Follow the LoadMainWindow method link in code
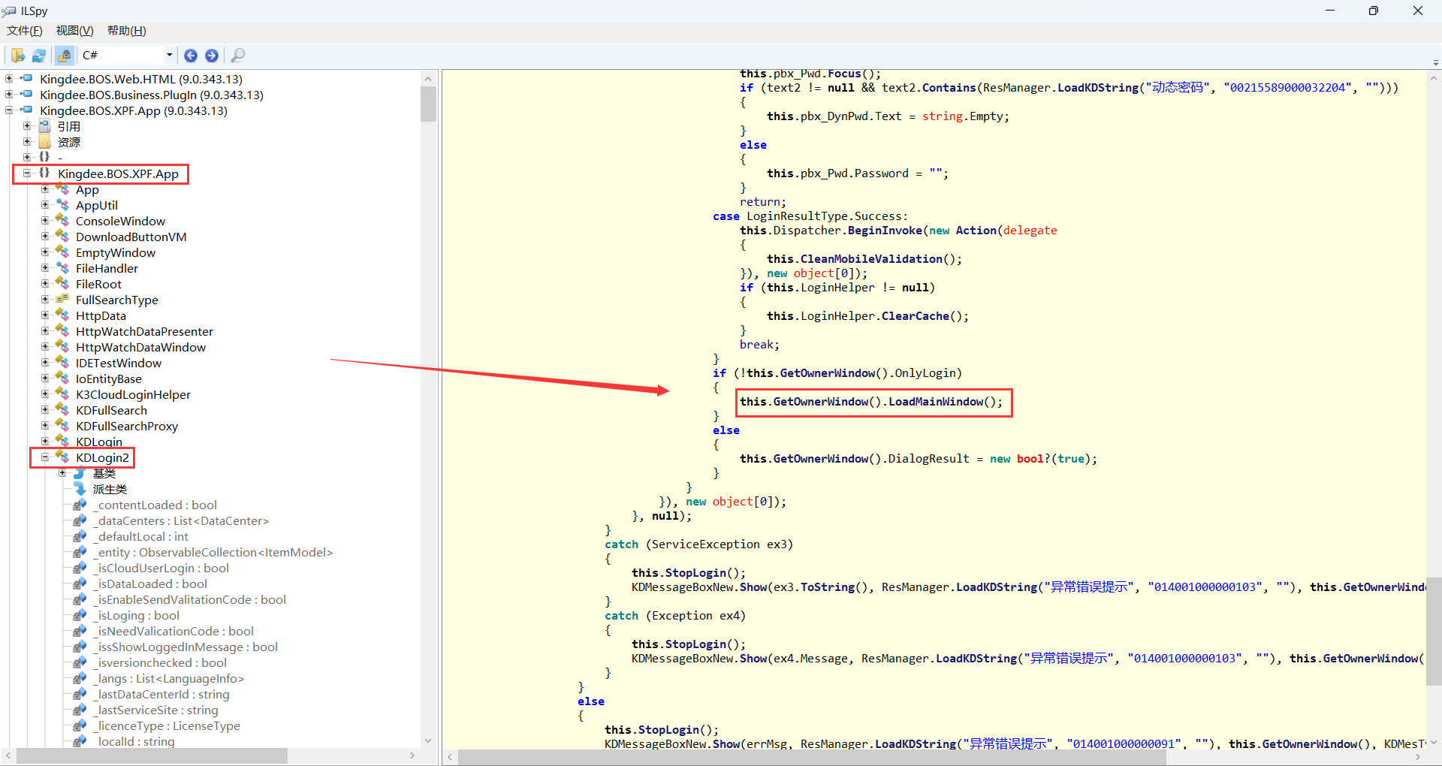1442x766 pixels. point(936,402)
